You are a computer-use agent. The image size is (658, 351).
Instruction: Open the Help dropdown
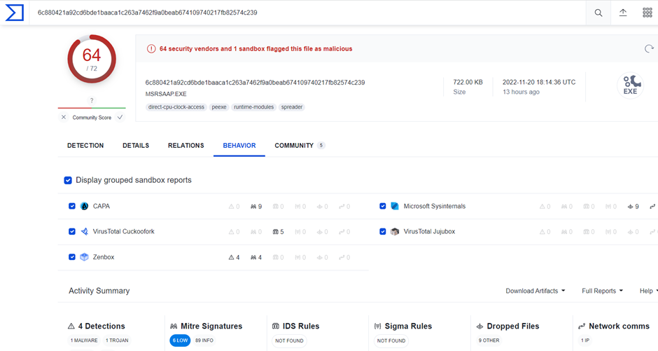click(x=648, y=291)
